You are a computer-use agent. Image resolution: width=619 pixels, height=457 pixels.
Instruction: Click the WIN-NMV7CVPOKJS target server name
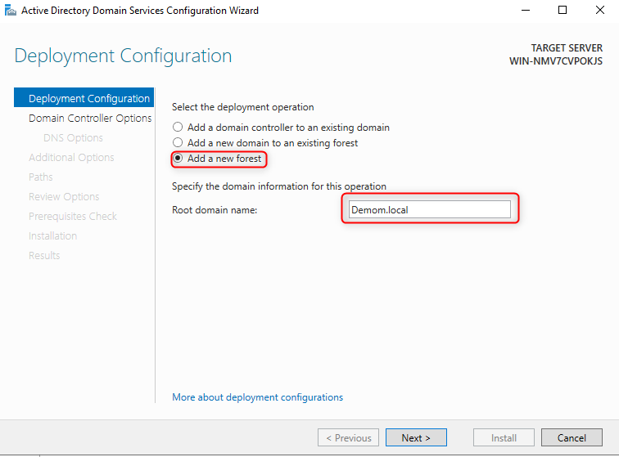(556, 61)
